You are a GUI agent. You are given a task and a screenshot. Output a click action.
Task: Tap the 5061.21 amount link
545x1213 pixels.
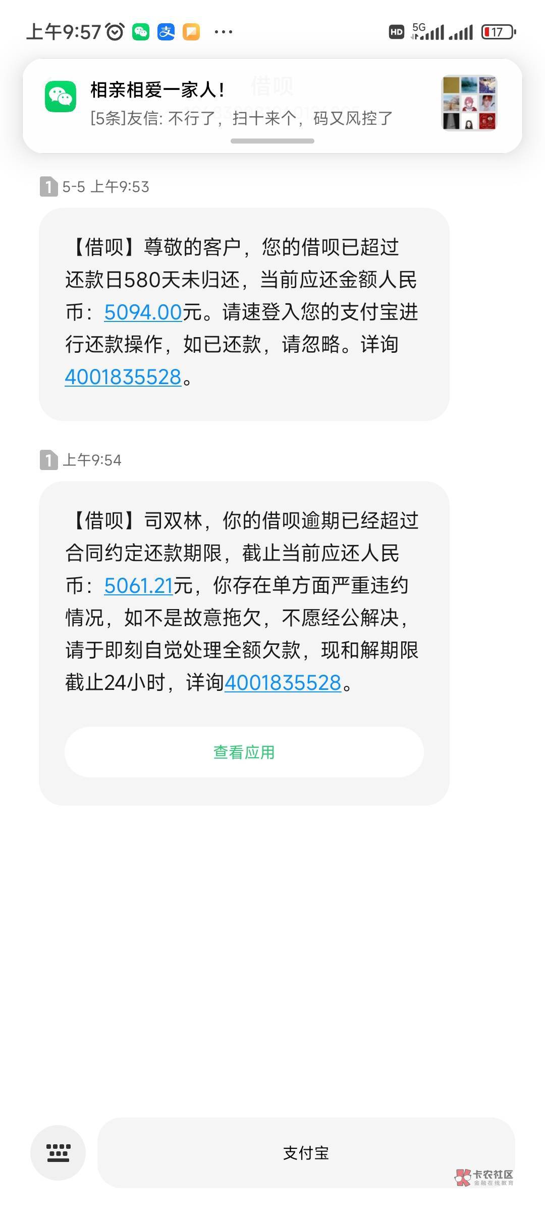(139, 585)
